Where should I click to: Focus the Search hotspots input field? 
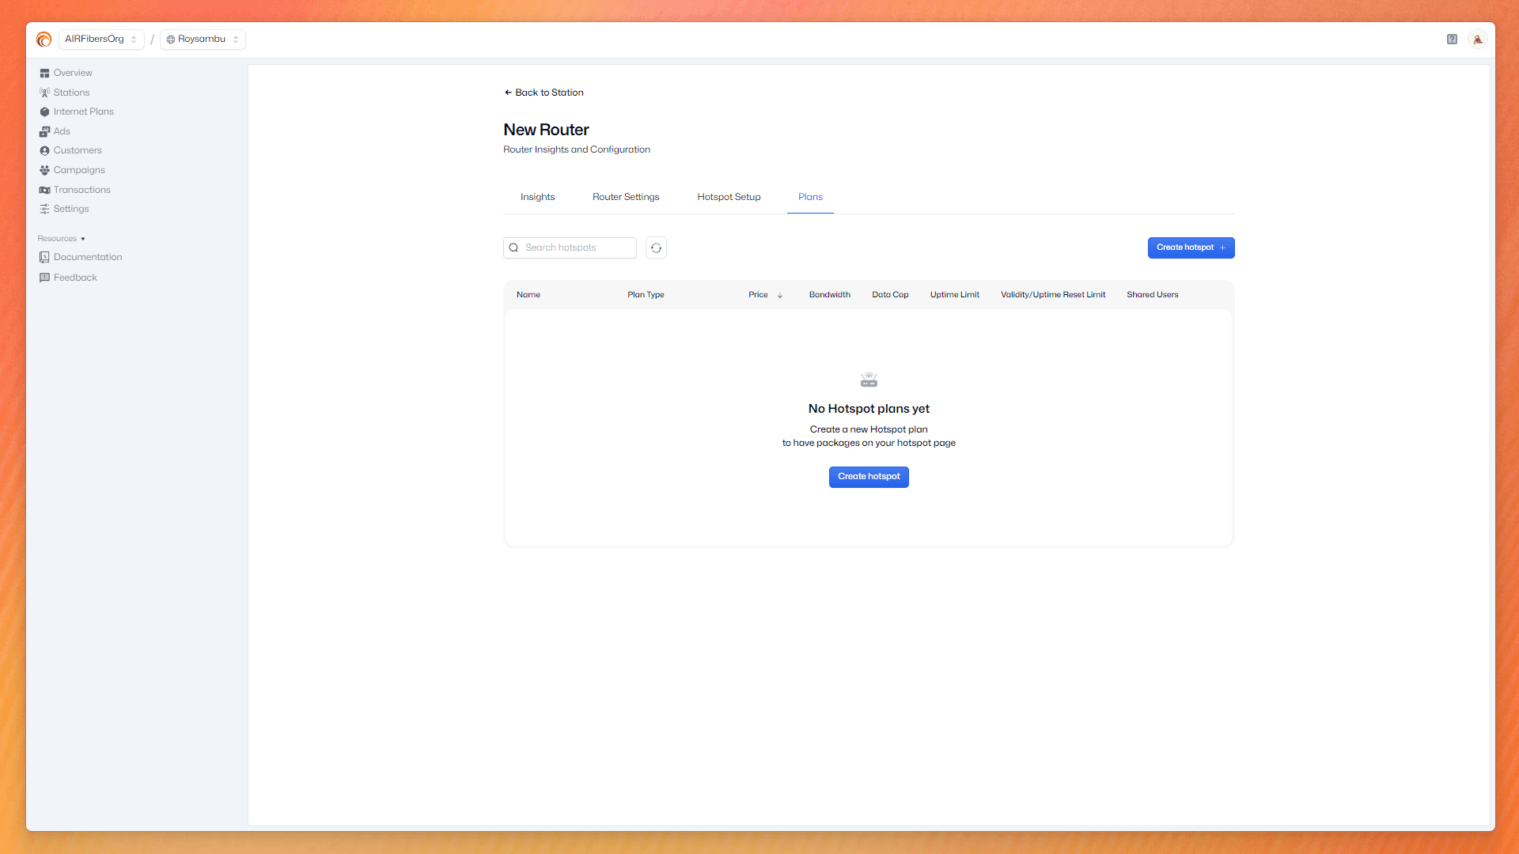(x=576, y=248)
